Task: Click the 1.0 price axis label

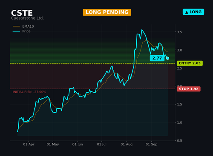Action: [x=179, y=122]
